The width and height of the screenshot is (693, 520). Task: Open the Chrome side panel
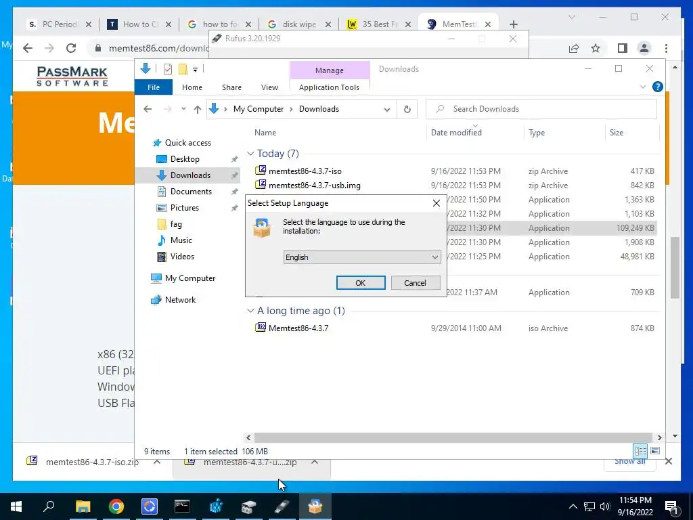coord(623,48)
